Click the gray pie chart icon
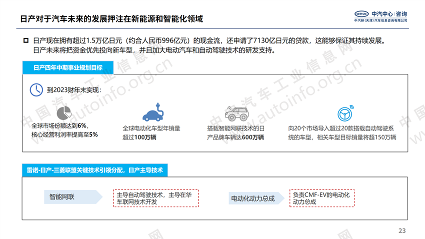425x239 pixels. tap(64, 113)
